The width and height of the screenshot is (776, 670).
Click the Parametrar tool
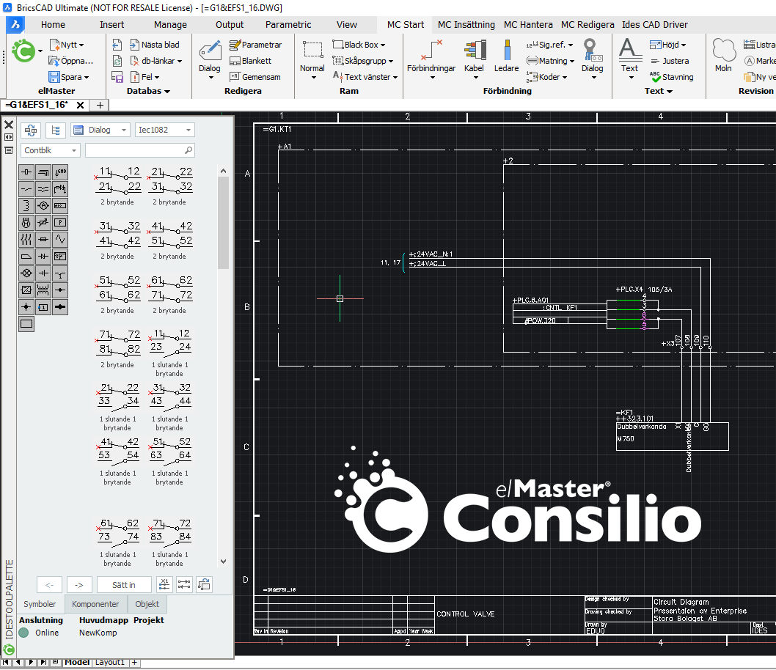click(255, 45)
